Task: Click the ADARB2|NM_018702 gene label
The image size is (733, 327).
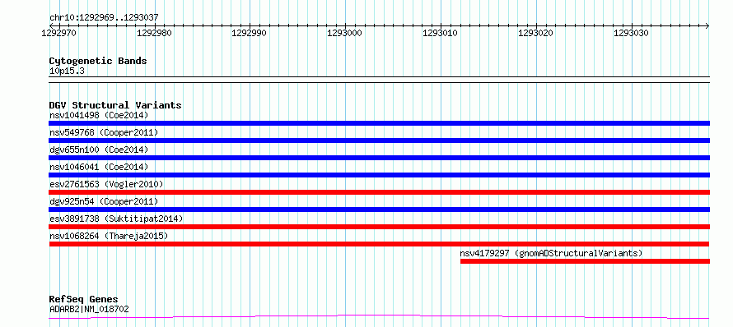Action: coord(89,309)
